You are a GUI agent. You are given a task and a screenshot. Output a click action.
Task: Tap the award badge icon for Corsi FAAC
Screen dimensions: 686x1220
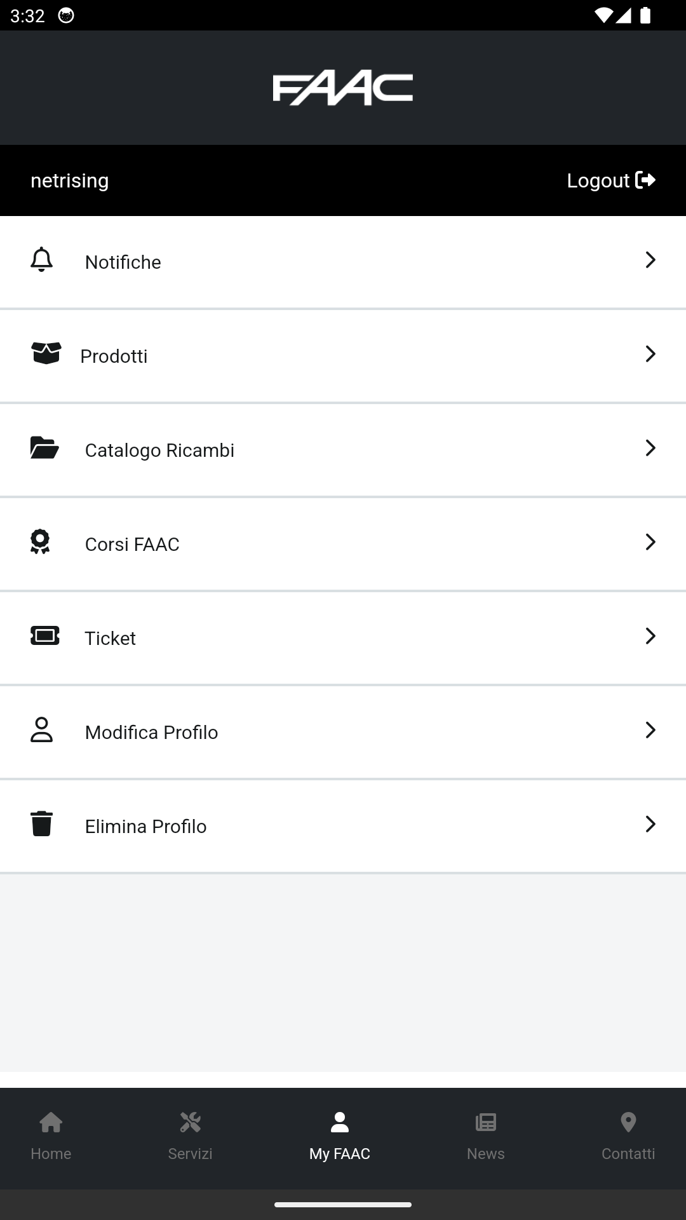41,542
